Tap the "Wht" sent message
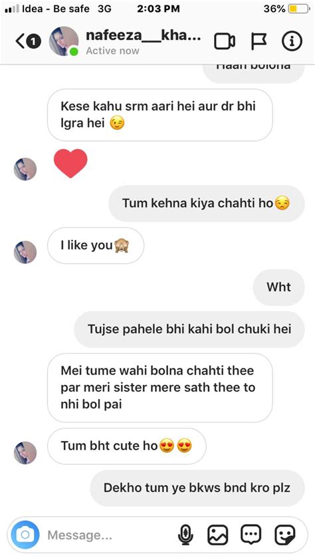This screenshot has height=560, width=315. [278, 287]
